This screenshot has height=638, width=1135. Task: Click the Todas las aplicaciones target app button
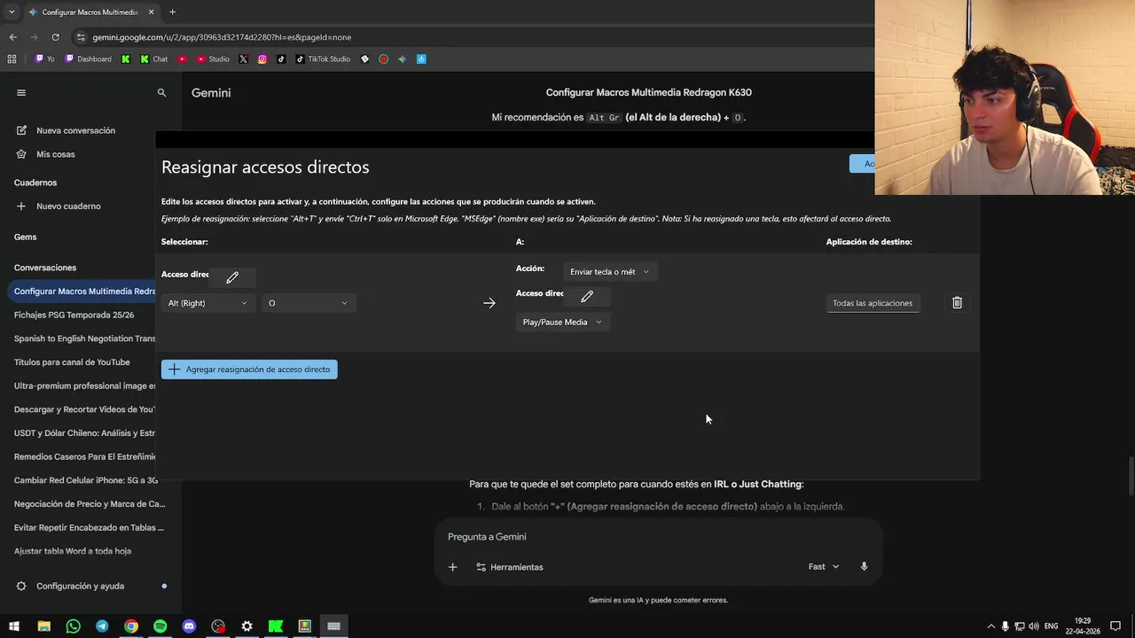(873, 303)
